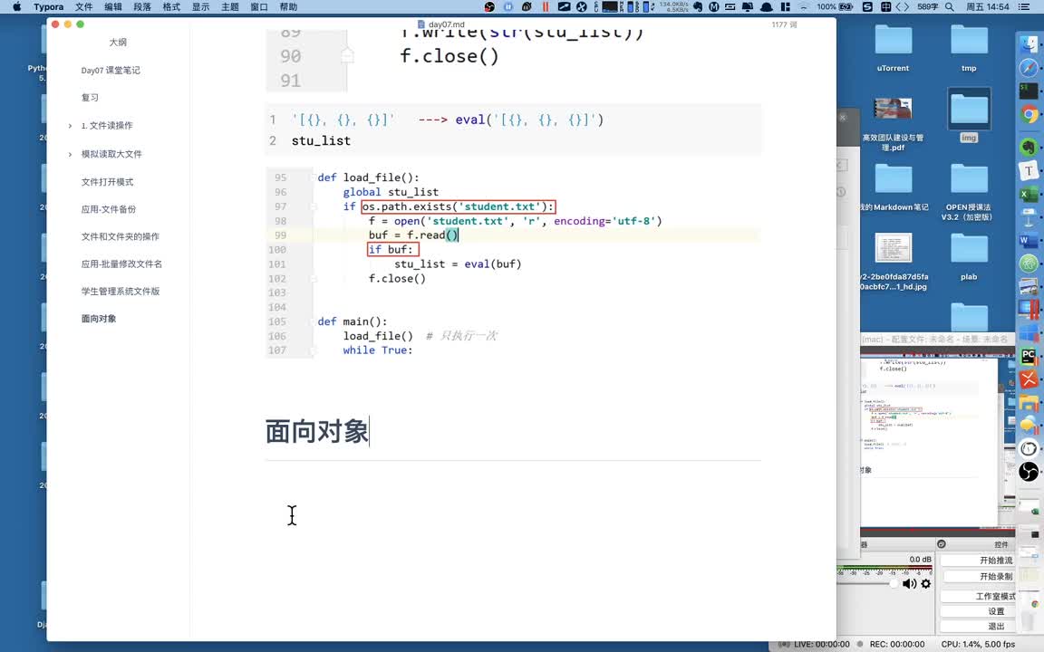
Task: Jump to 面向对象 in outline
Action: coord(99,319)
